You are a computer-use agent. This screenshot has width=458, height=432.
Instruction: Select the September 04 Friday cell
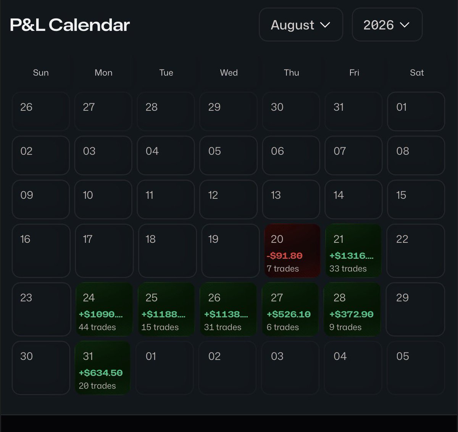pos(353,368)
